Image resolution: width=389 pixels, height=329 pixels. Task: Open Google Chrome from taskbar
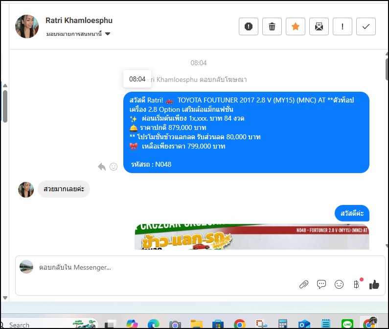click(239, 324)
